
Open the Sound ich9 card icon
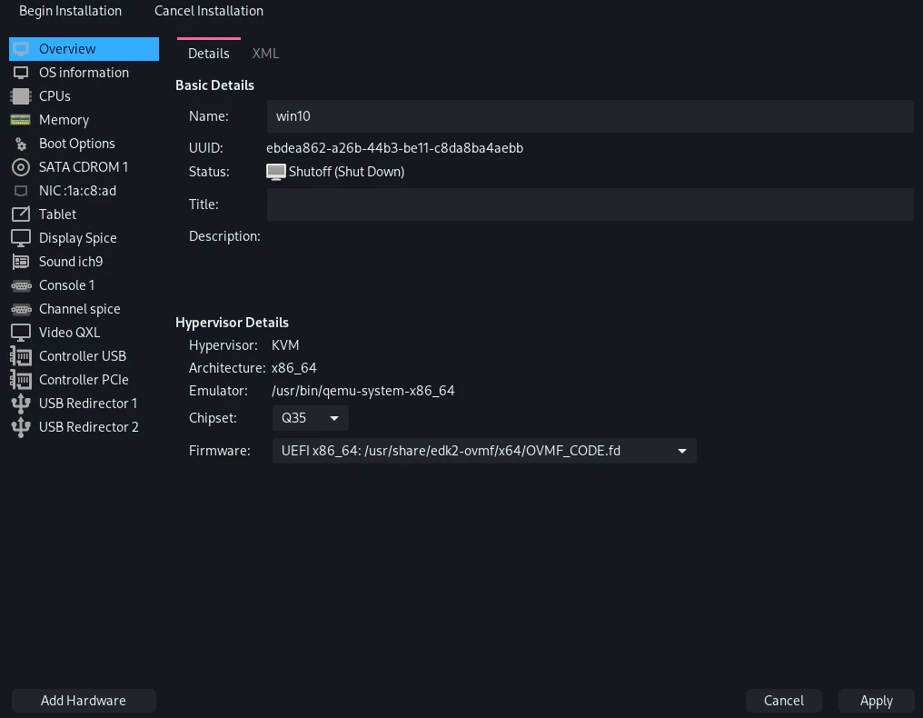coord(21,262)
